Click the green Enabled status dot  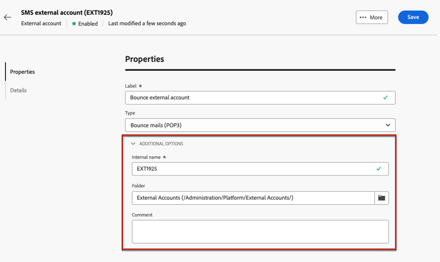[x=74, y=24]
